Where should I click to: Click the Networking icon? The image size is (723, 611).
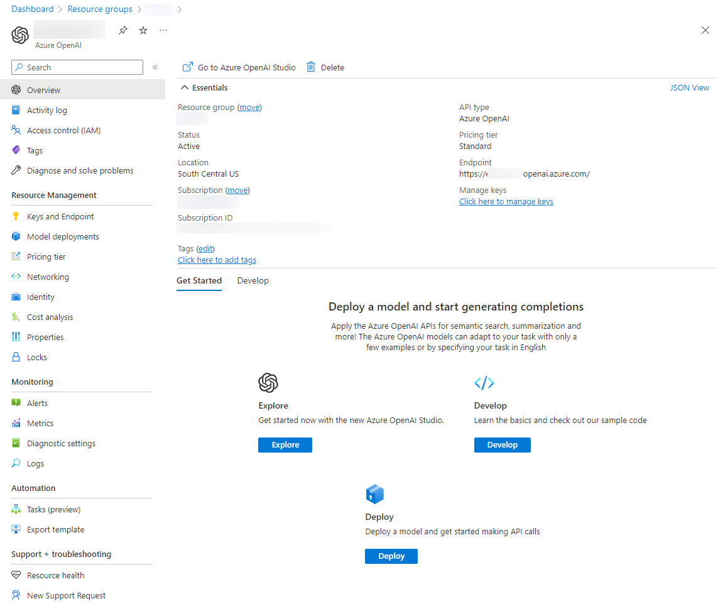(16, 277)
